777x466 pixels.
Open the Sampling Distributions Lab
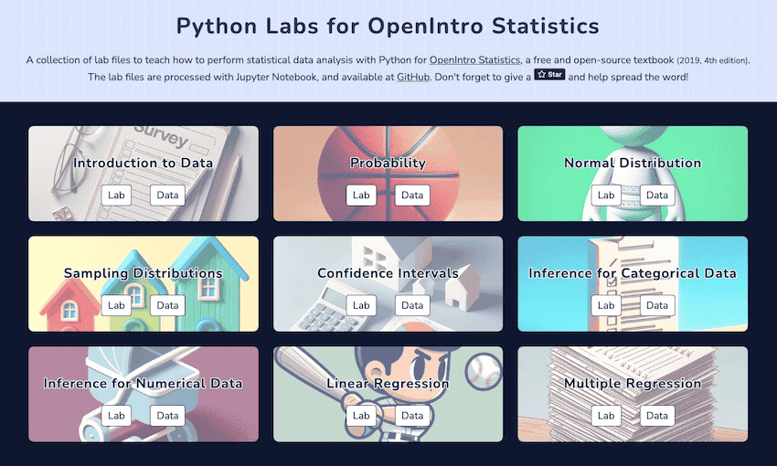click(116, 305)
